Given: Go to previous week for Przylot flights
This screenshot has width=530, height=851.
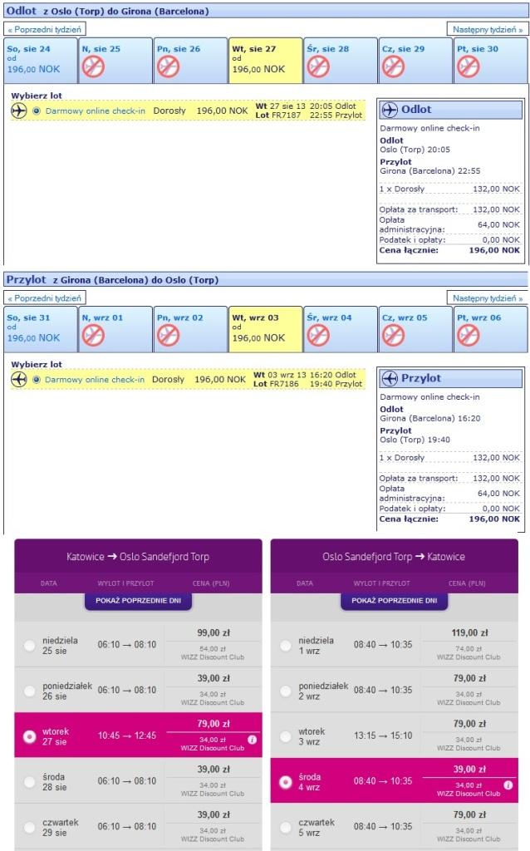Looking at the screenshot, I should (x=45, y=298).
